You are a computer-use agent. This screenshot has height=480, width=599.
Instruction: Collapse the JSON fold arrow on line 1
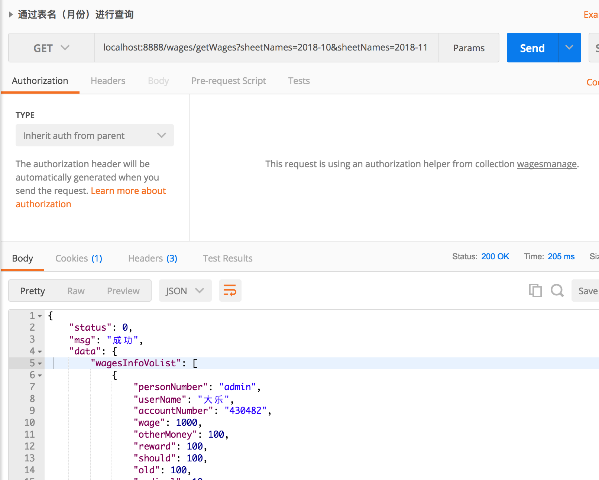40,316
